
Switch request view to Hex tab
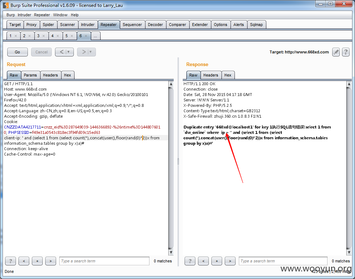(67, 75)
